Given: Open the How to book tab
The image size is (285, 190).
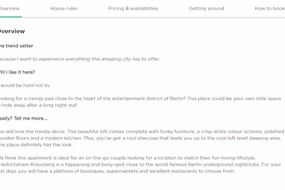Looking at the screenshot, I should point(269,9).
